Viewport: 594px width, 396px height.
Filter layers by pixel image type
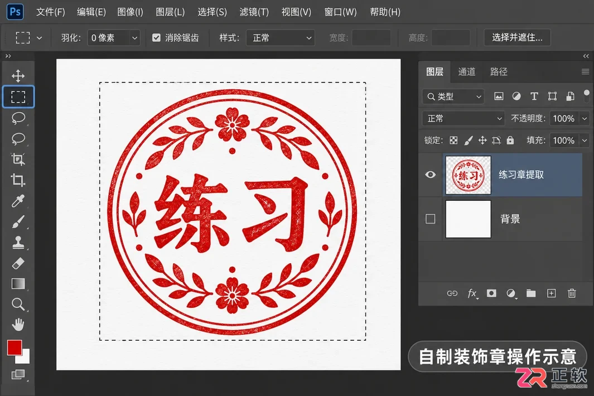[499, 96]
